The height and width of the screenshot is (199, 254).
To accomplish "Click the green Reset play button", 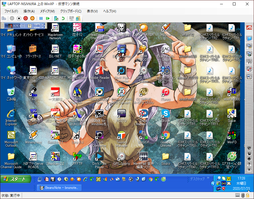I will coord(48,18).
